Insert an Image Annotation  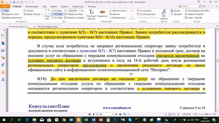(x=194, y=14)
